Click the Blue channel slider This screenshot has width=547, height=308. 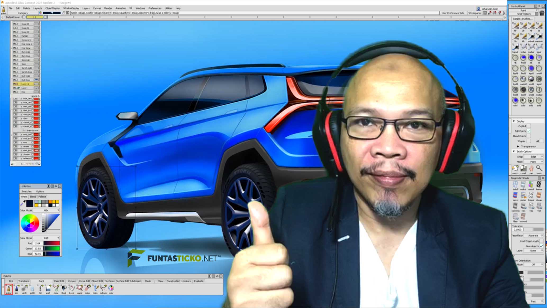52,254
